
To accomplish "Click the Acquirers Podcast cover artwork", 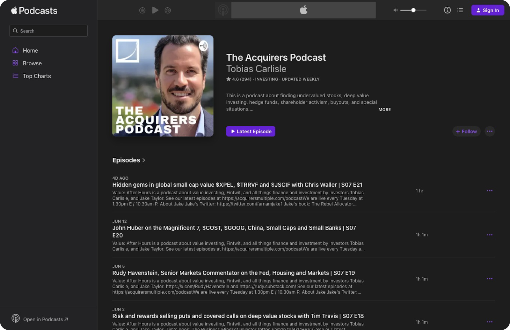I will [x=163, y=86].
